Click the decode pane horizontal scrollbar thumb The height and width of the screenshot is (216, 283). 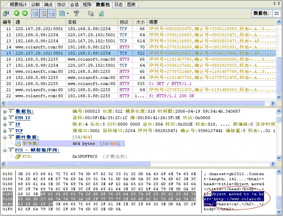[x=78, y=164]
